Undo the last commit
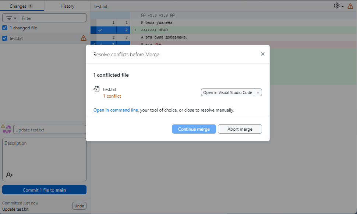 (79, 206)
